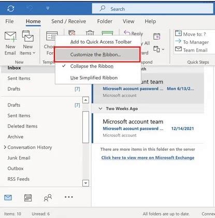215x218 pixels.
Task: Choose Use Simplified Ribbon
Action: [x=98, y=77]
